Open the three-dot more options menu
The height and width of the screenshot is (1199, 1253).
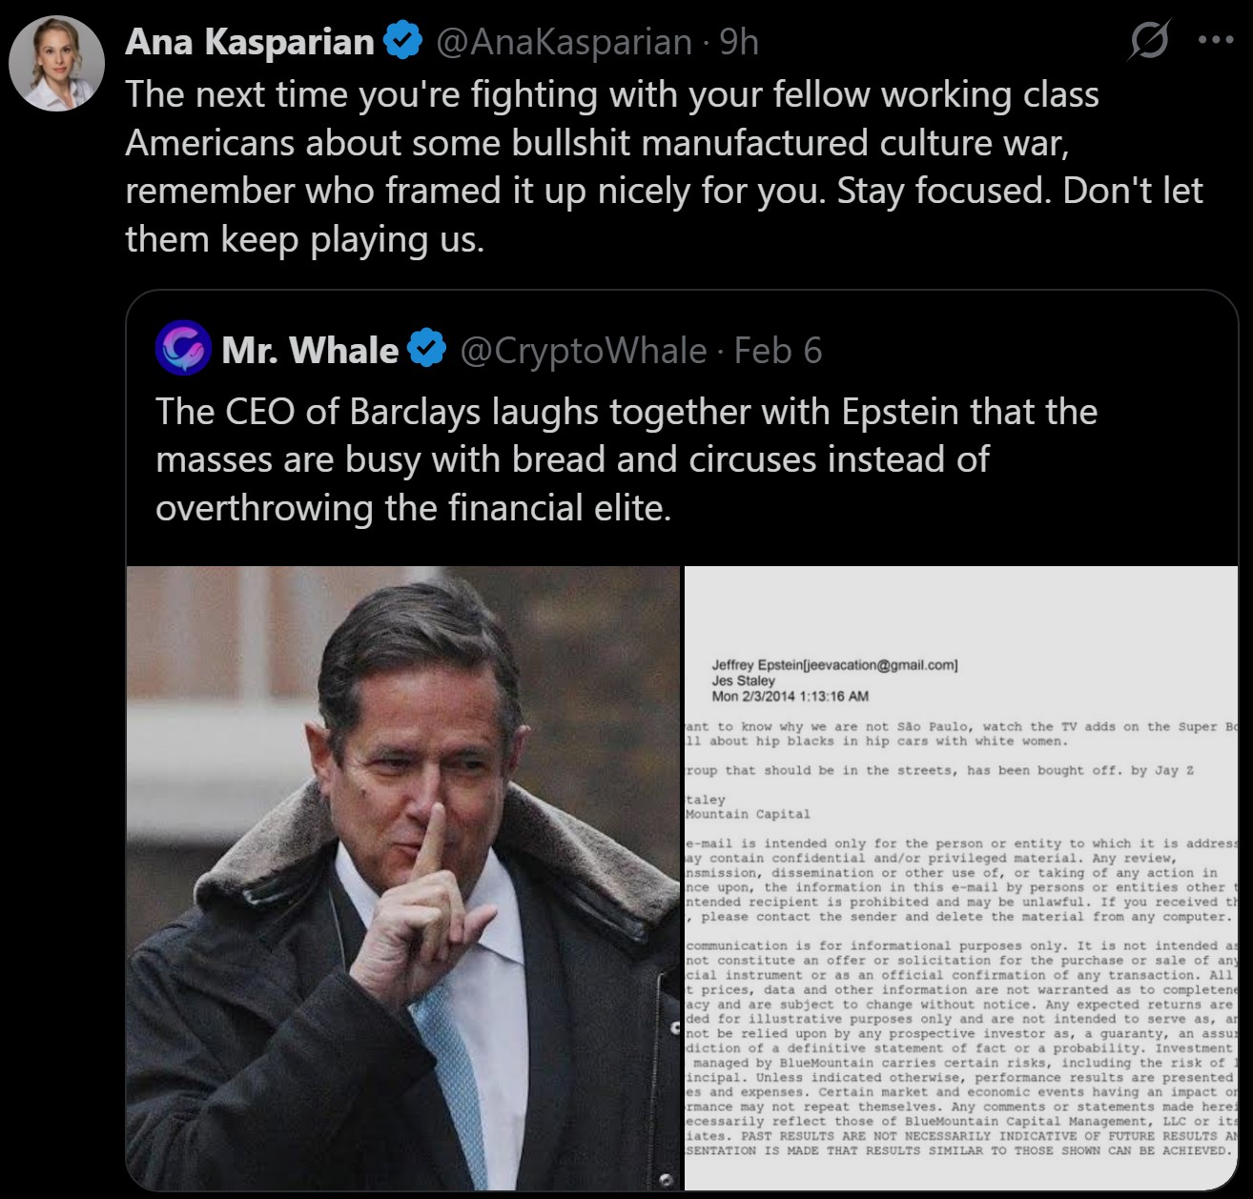(x=1215, y=40)
